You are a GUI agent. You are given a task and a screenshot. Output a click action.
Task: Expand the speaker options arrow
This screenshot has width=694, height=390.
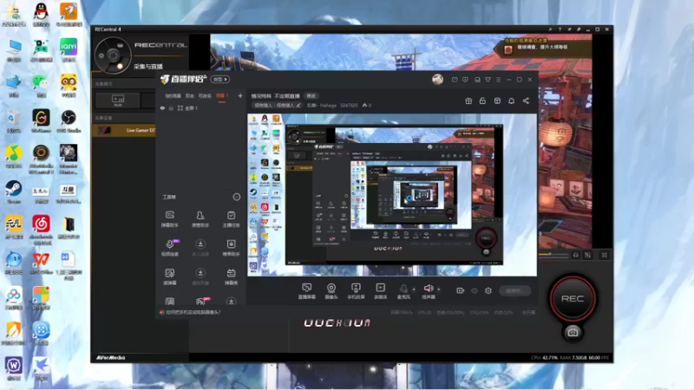point(439,289)
